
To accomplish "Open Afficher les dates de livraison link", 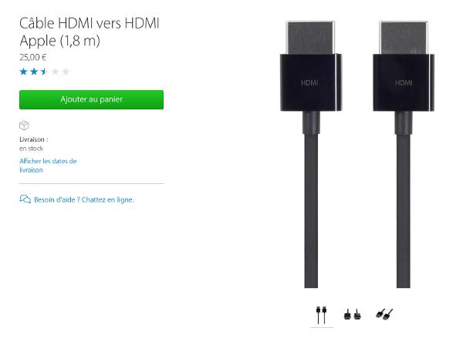I will point(48,166).
